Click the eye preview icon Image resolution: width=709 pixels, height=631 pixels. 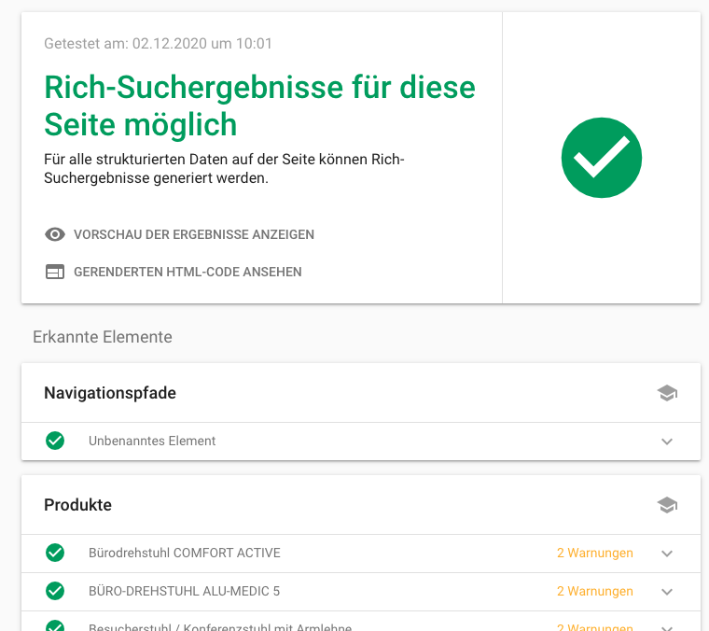pyautogui.click(x=55, y=234)
